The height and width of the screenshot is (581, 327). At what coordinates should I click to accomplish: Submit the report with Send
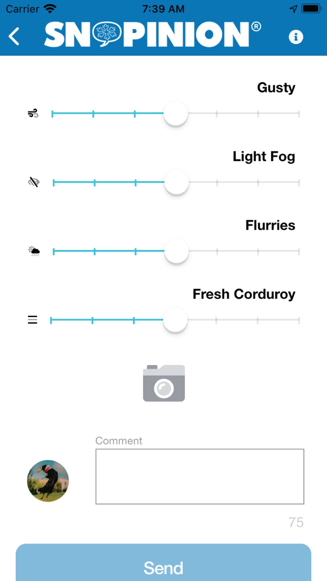tap(163, 563)
